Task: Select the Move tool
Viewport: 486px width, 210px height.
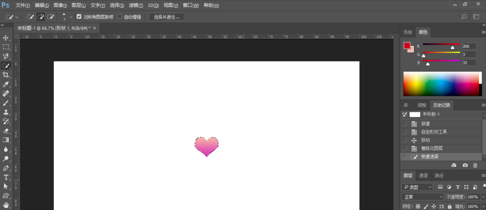Action: (5, 38)
